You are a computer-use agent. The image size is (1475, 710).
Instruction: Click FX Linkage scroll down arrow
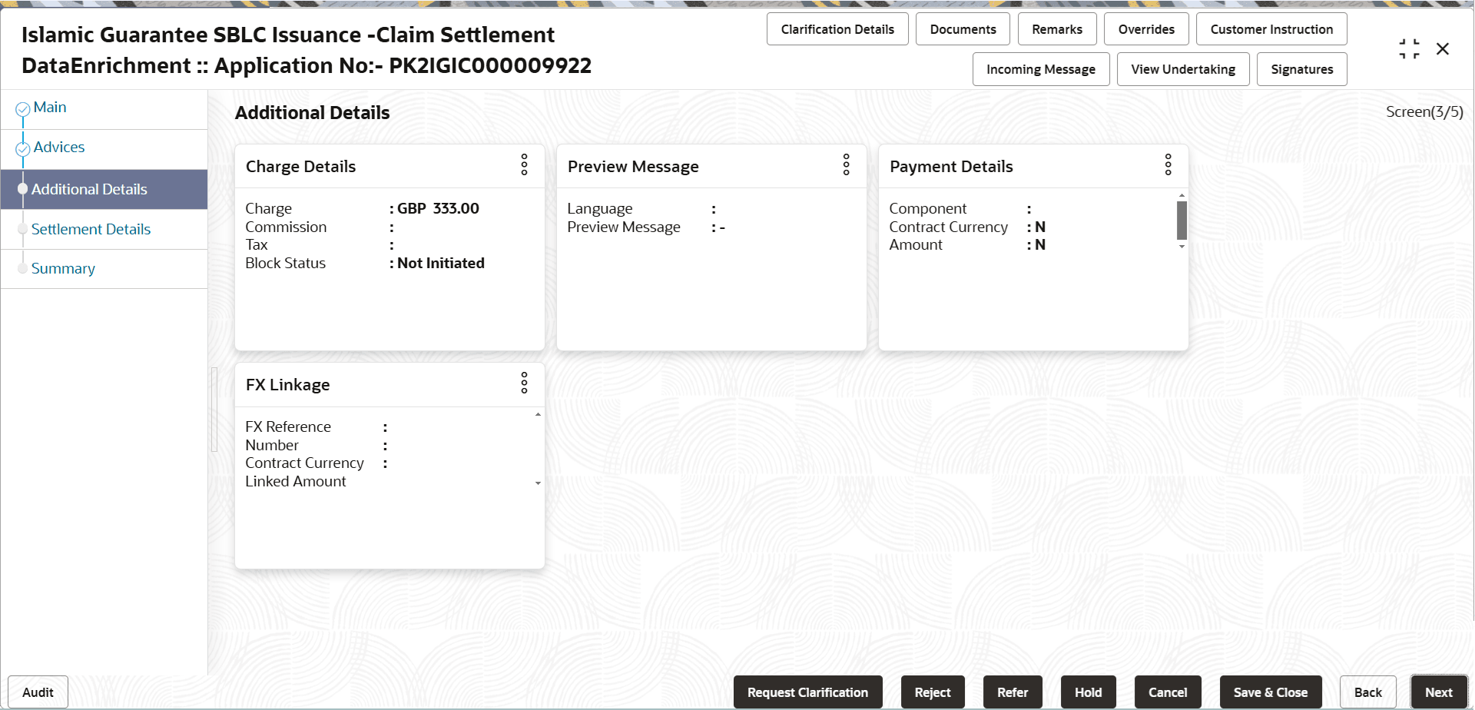[538, 483]
